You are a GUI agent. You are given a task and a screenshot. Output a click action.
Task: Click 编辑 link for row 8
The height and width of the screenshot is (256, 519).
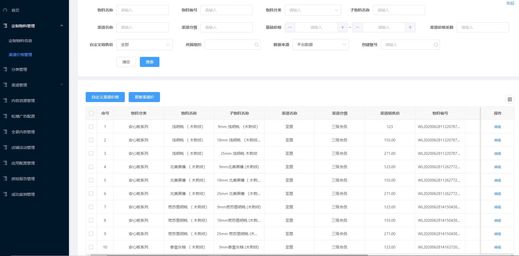point(498,220)
